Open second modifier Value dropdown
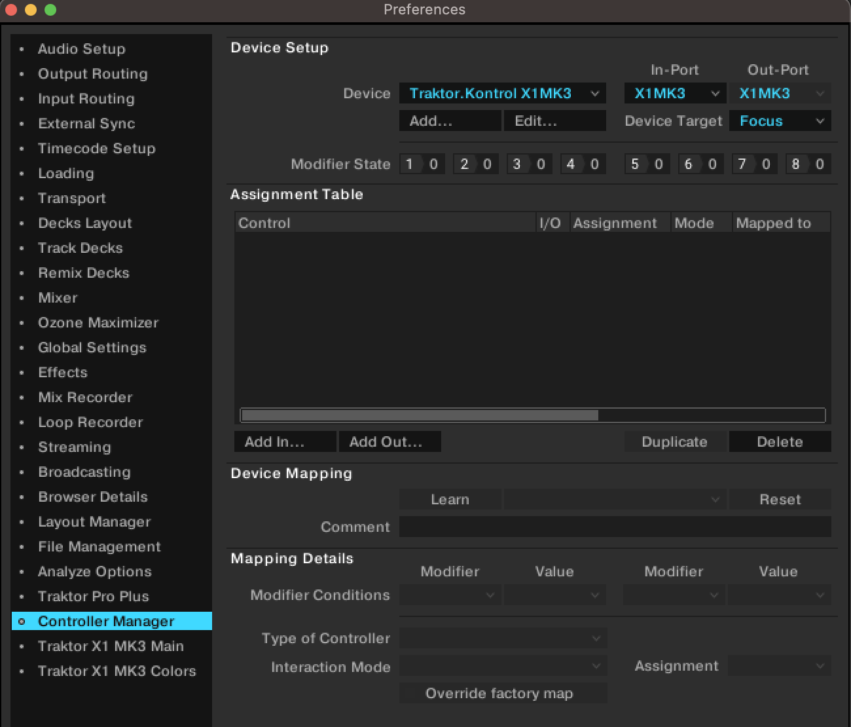Viewport: 851px width, 727px height. [x=780, y=595]
